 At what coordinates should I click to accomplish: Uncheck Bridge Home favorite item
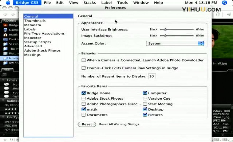click(x=83, y=93)
